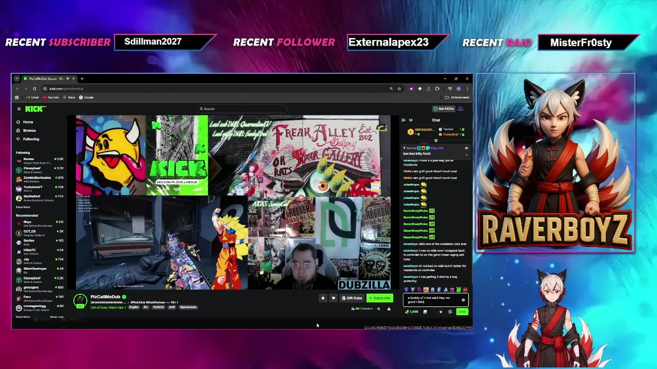Screen dimensions: 657x369
Task: Open the Call of Duty: Black Ops 7 category
Action: [108, 307]
